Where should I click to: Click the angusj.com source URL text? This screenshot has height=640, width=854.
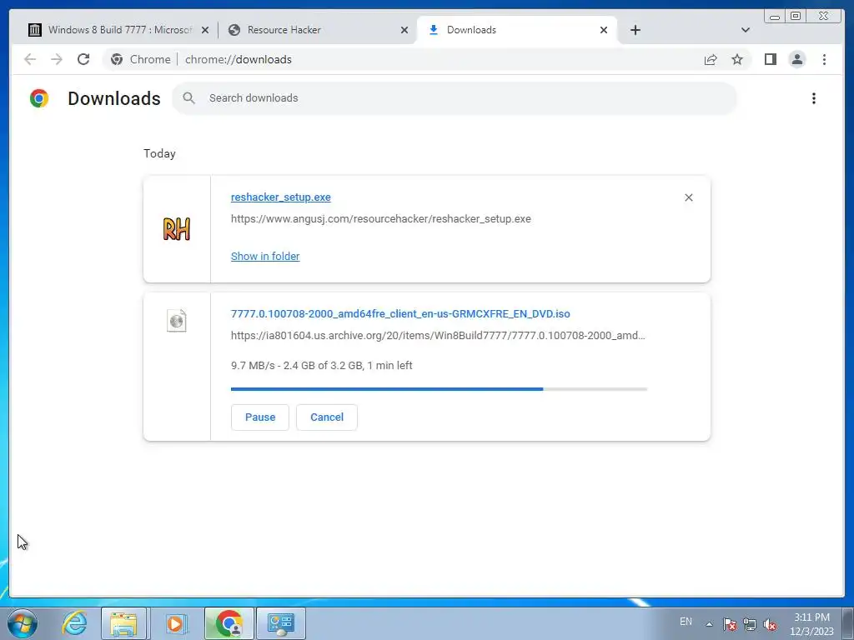pos(380,219)
